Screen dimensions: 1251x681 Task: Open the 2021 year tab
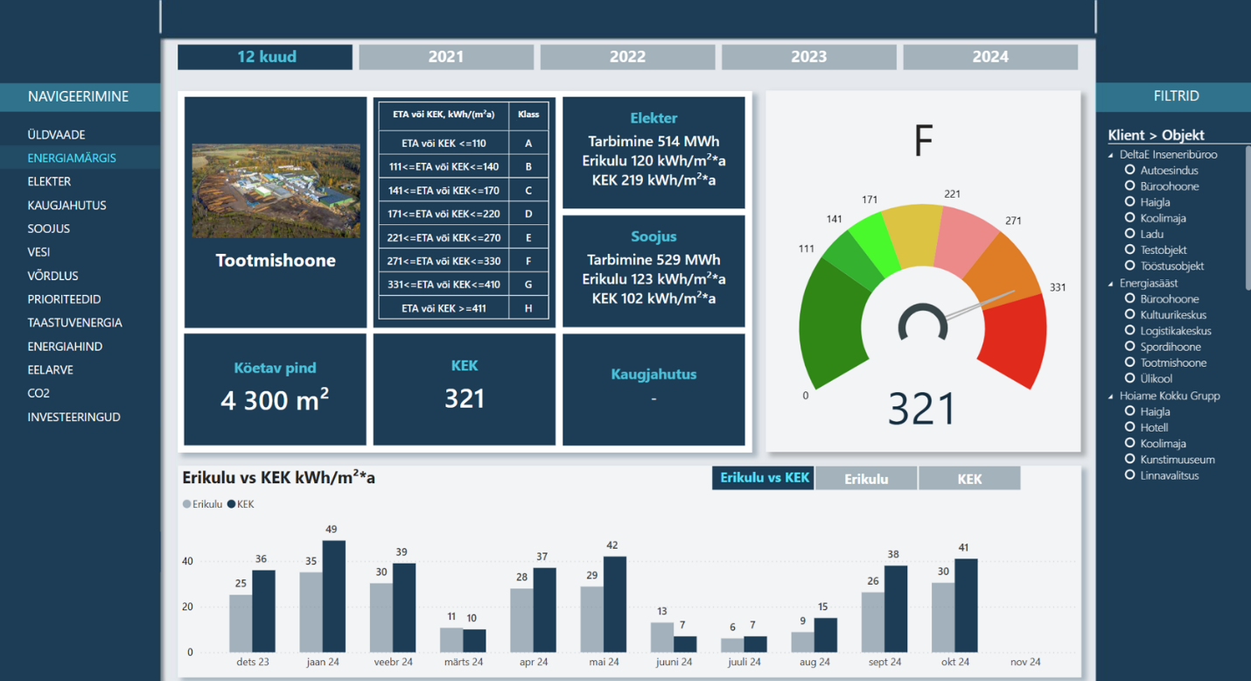coord(445,57)
